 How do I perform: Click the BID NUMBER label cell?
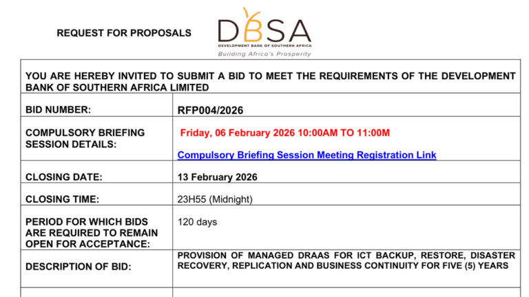tap(58, 110)
